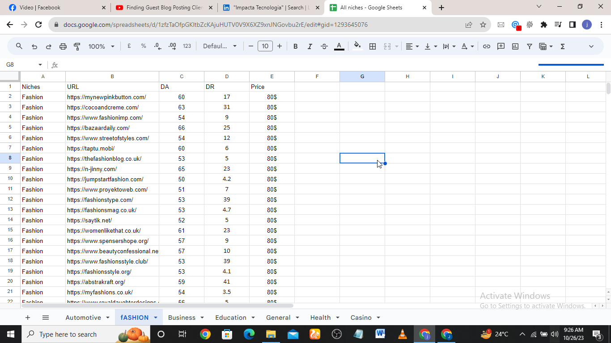Open the borders tool in the toolbar
611x343 pixels.
tap(372, 46)
